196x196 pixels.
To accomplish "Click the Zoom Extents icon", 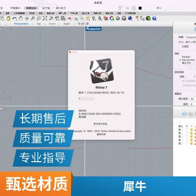I will [45, 18].
